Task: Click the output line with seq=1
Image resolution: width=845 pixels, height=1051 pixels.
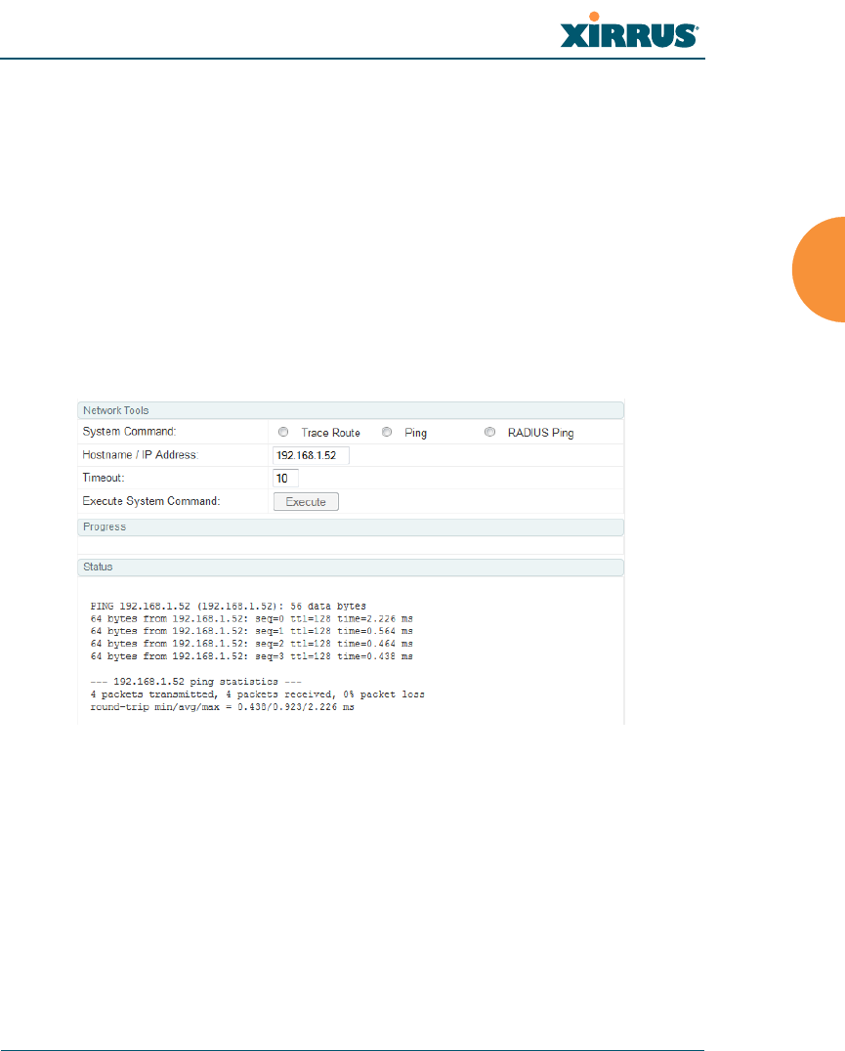Action: coord(252,631)
